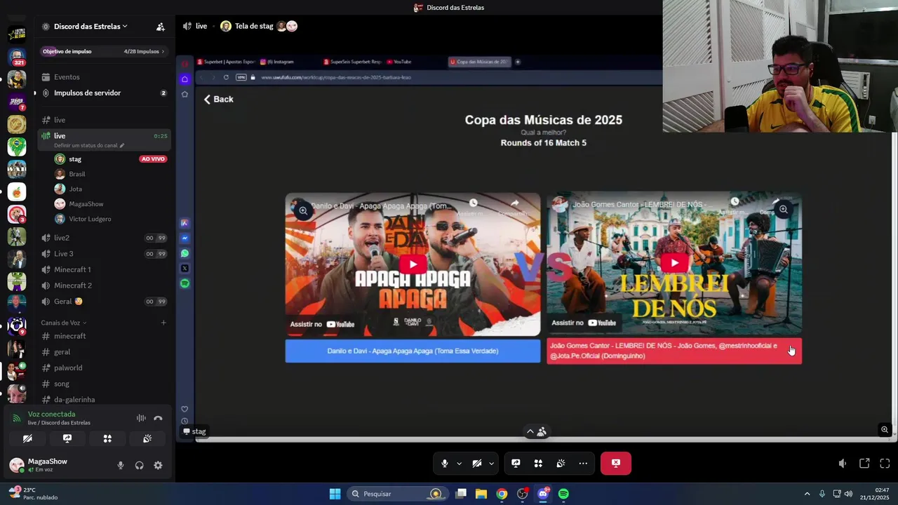Enter fullscreen mode for the stream

[885, 464]
